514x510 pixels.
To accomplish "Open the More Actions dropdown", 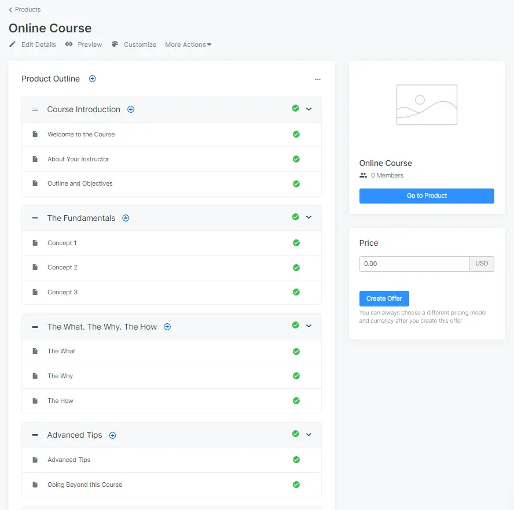I will pyautogui.click(x=188, y=45).
